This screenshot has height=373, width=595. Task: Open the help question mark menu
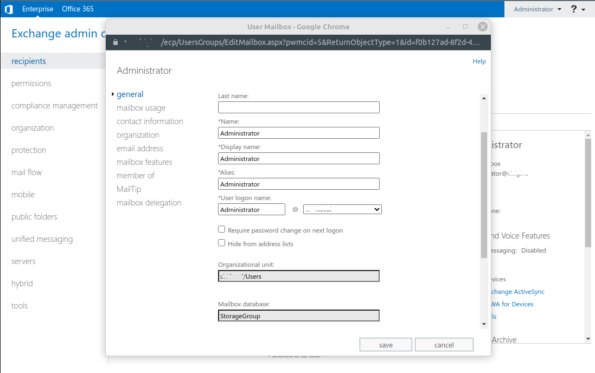coord(573,9)
